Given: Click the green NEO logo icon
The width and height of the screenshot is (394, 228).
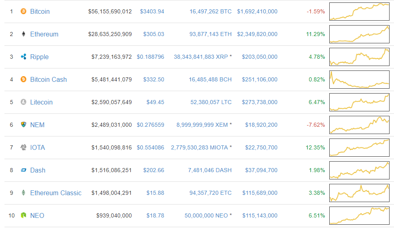Looking at the screenshot, I should tap(23, 215).
